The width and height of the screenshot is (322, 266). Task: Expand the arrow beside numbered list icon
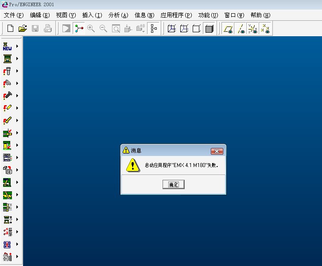(17, 232)
